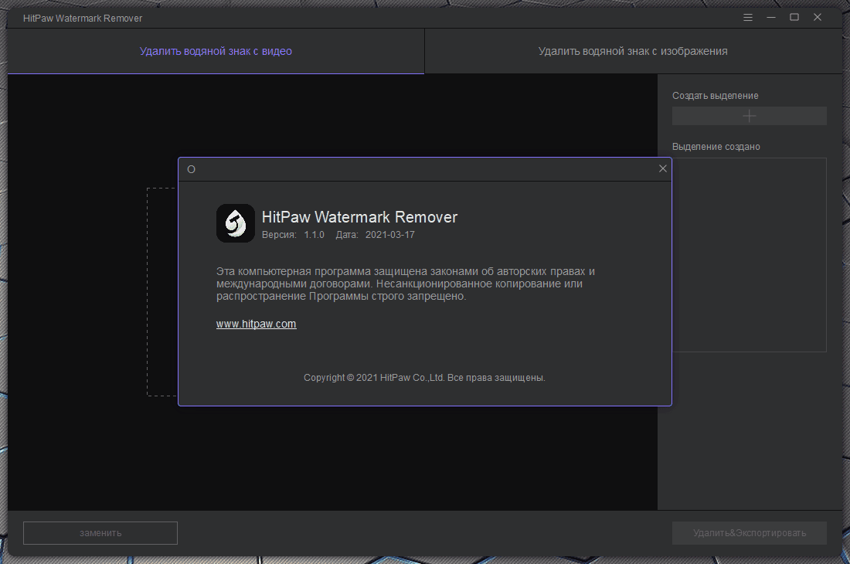850x564 pixels.
Task: Switch to remove watermark from video tab
Action: click(x=216, y=51)
